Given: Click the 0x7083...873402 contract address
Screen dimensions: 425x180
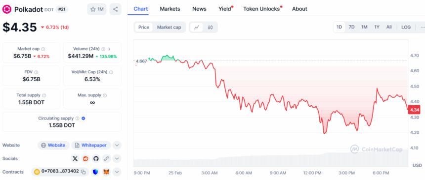Looking at the screenshot, I should click(60, 172).
